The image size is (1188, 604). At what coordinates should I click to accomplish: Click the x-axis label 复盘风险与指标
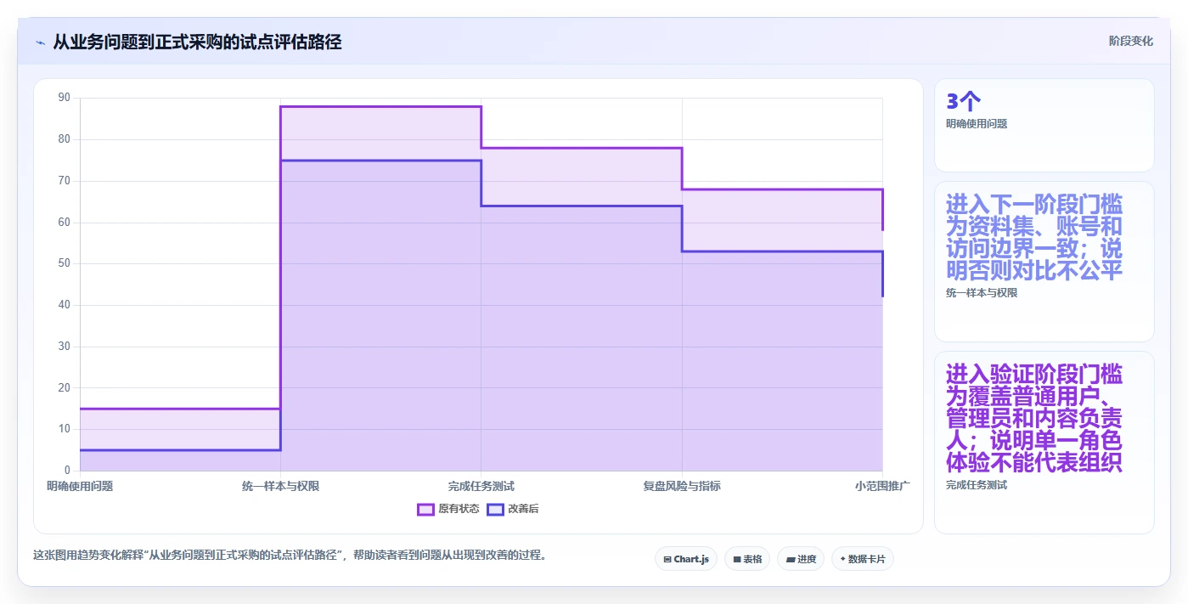pyautogui.click(x=682, y=486)
